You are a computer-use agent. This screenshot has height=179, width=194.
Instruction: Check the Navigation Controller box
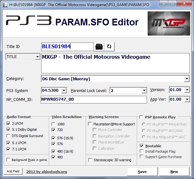coord(95,136)
